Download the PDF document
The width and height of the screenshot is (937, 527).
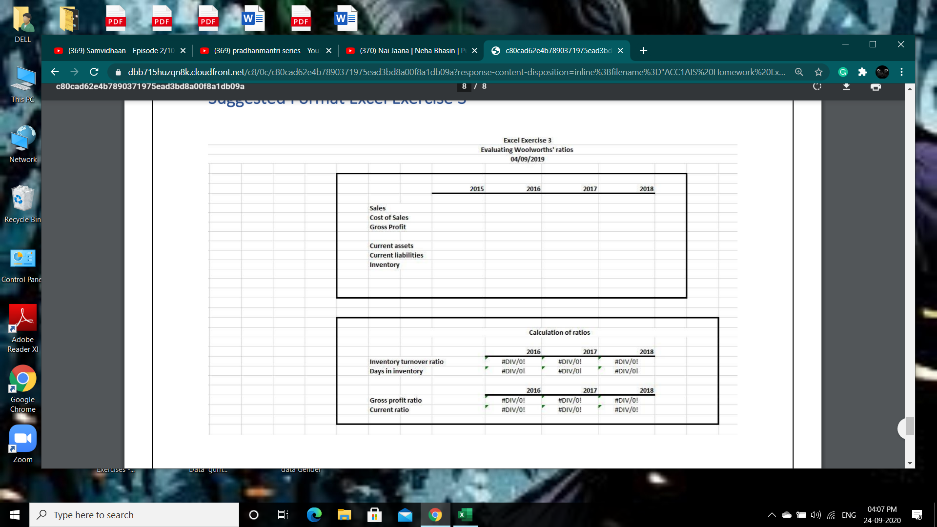[847, 86]
